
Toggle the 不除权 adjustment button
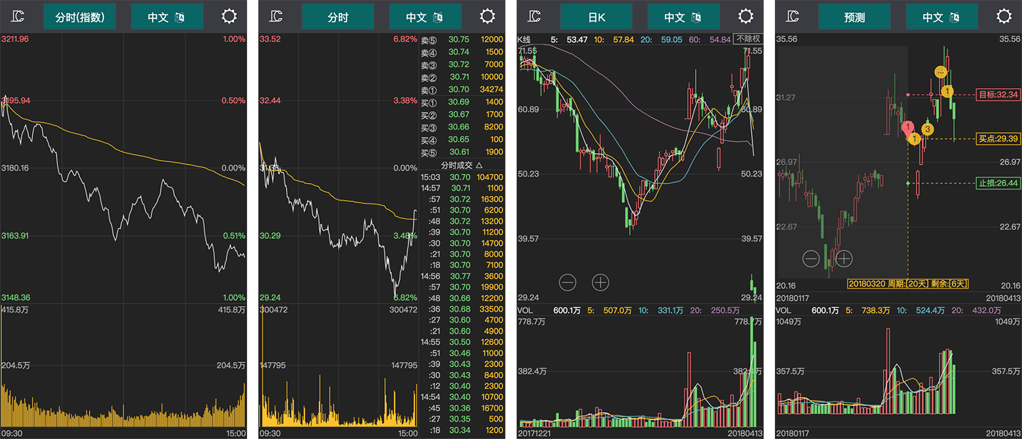(749, 39)
